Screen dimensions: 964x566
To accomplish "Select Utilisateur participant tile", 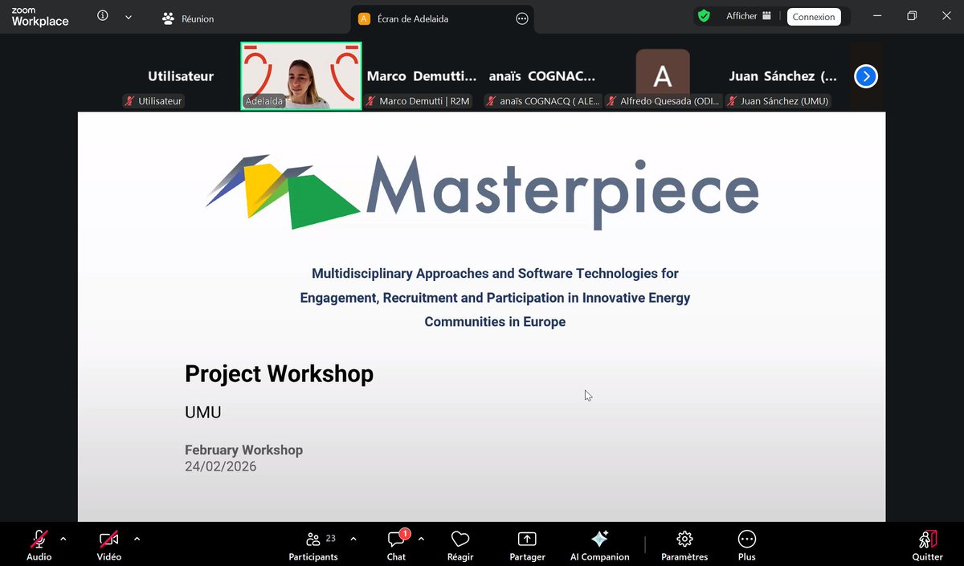I will (x=180, y=76).
